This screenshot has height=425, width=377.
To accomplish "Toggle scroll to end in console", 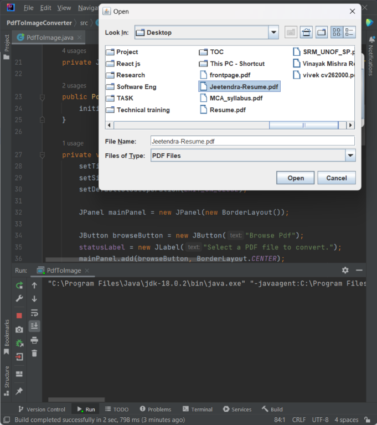I will click(x=34, y=326).
